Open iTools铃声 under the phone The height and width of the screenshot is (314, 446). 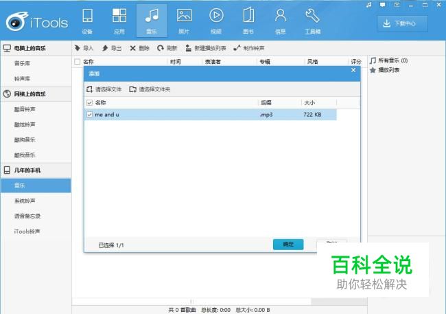(27, 232)
